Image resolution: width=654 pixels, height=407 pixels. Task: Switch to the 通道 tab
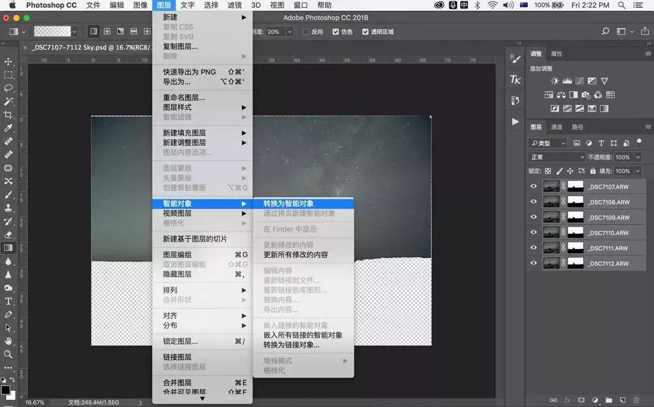coord(558,127)
